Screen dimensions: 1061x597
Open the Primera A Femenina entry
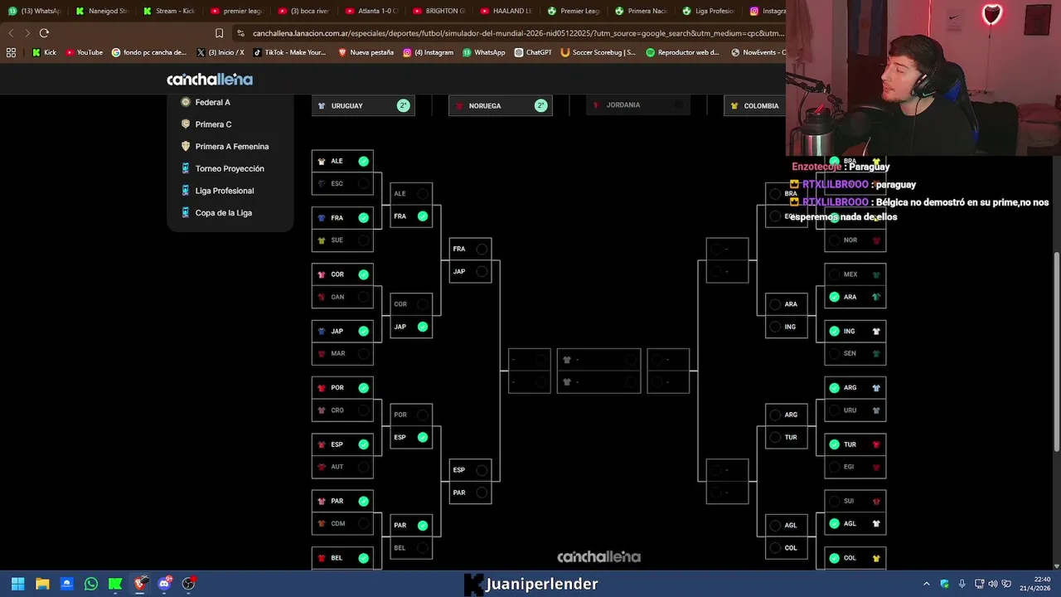225,147
